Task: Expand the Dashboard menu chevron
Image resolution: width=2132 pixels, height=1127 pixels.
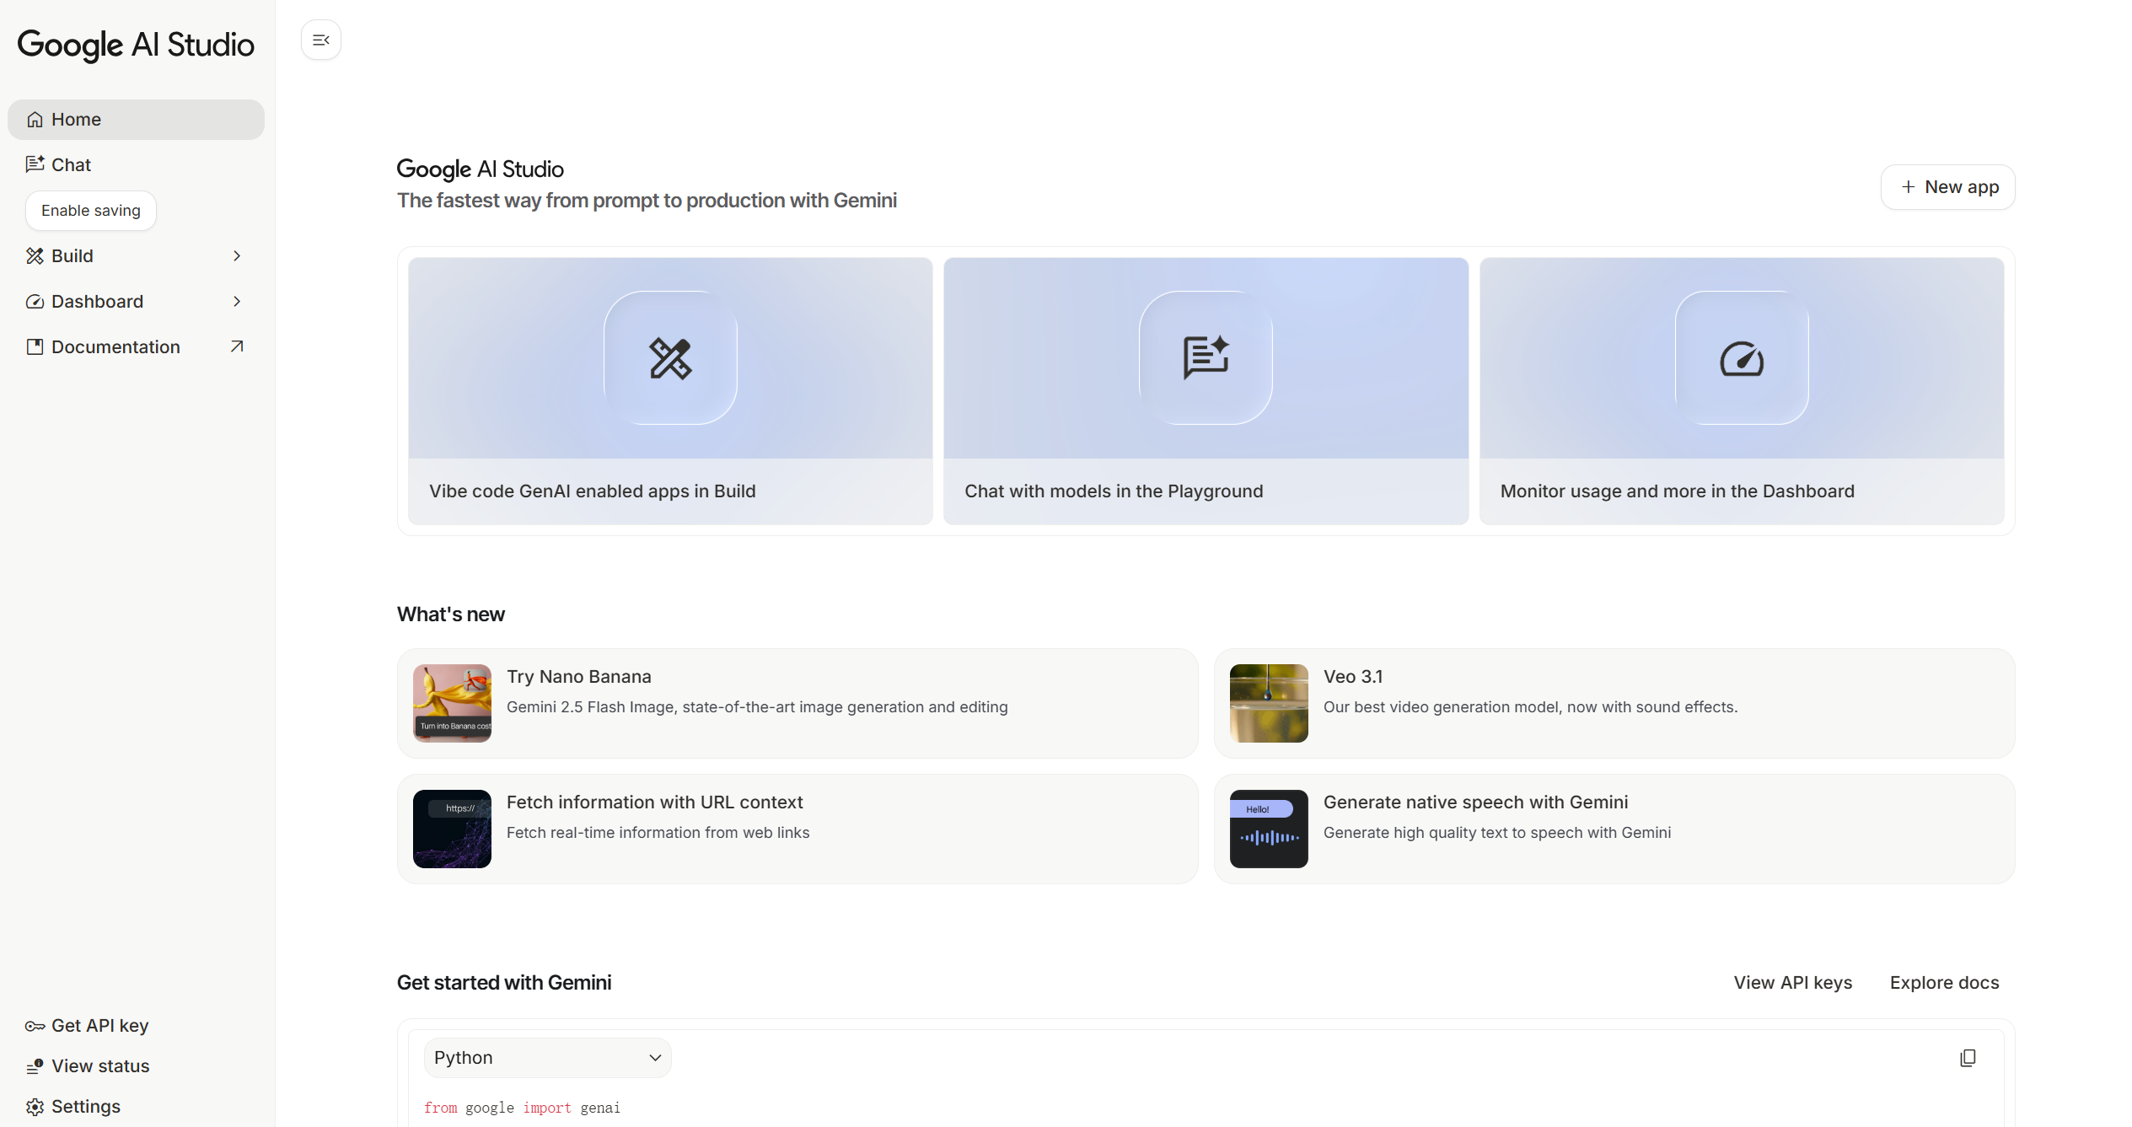Action: click(x=237, y=301)
